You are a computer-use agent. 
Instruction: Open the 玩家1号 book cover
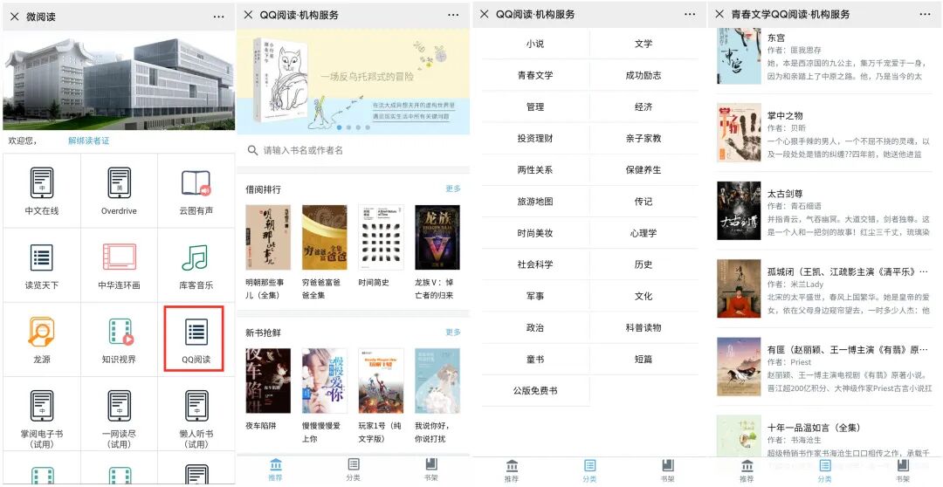[381, 381]
